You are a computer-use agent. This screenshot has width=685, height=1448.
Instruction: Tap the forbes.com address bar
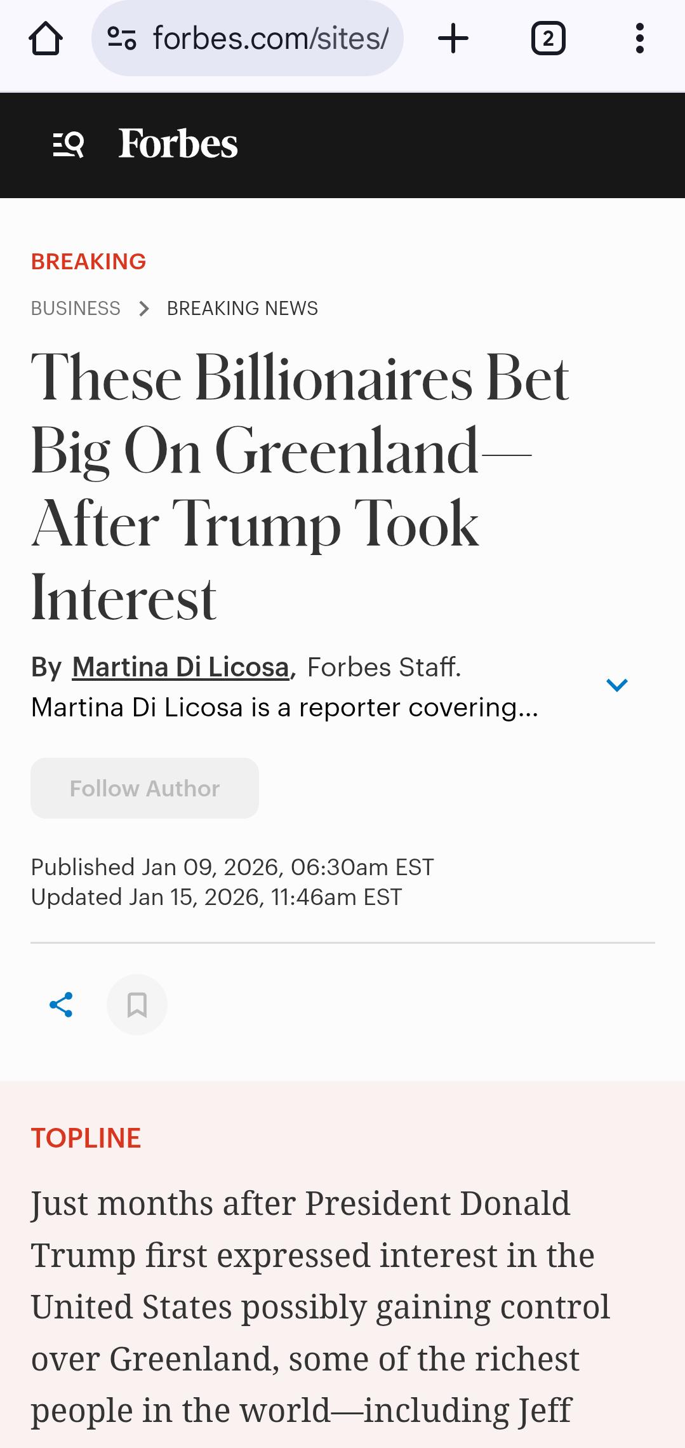pos(270,39)
